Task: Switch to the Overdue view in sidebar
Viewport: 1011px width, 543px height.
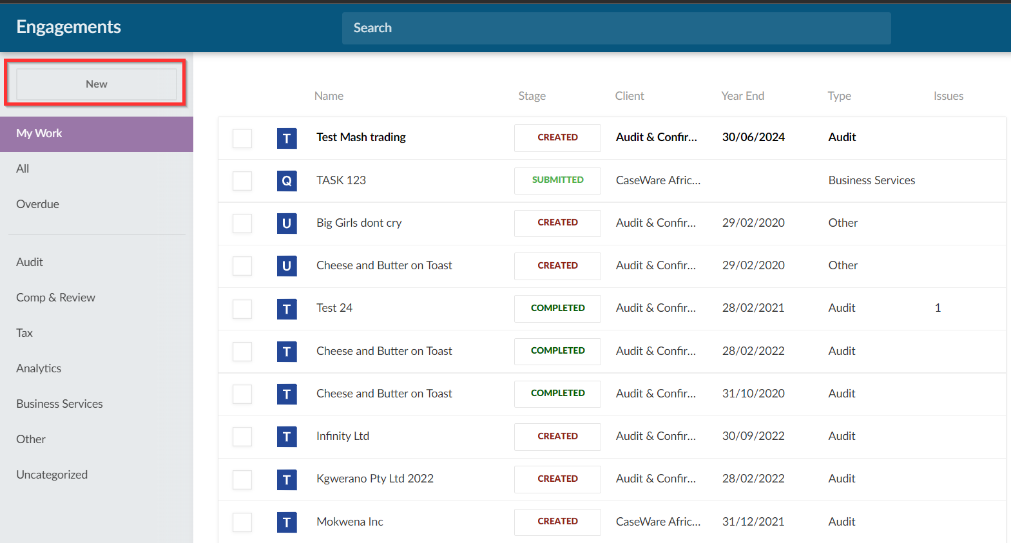Action: 37,204
